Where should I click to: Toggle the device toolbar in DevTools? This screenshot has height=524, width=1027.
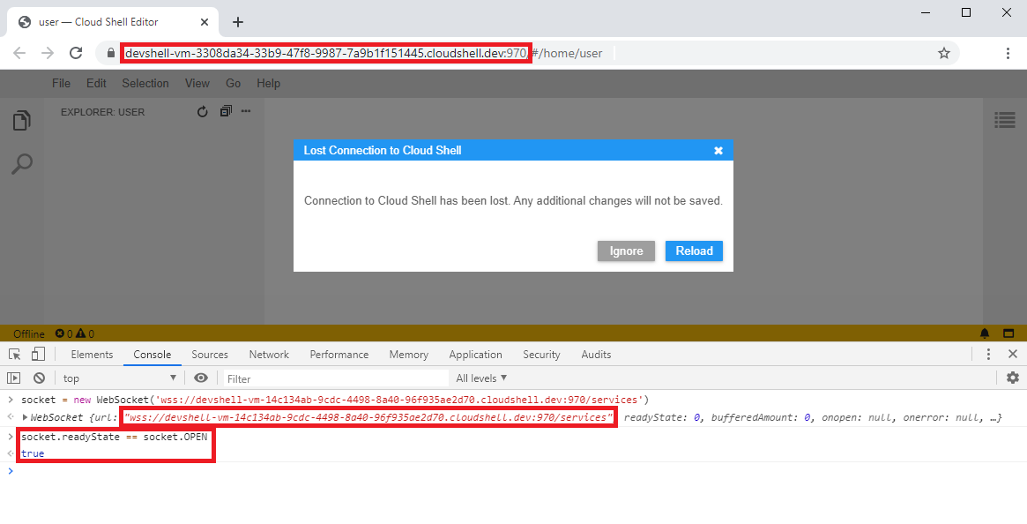coord(38,355)
